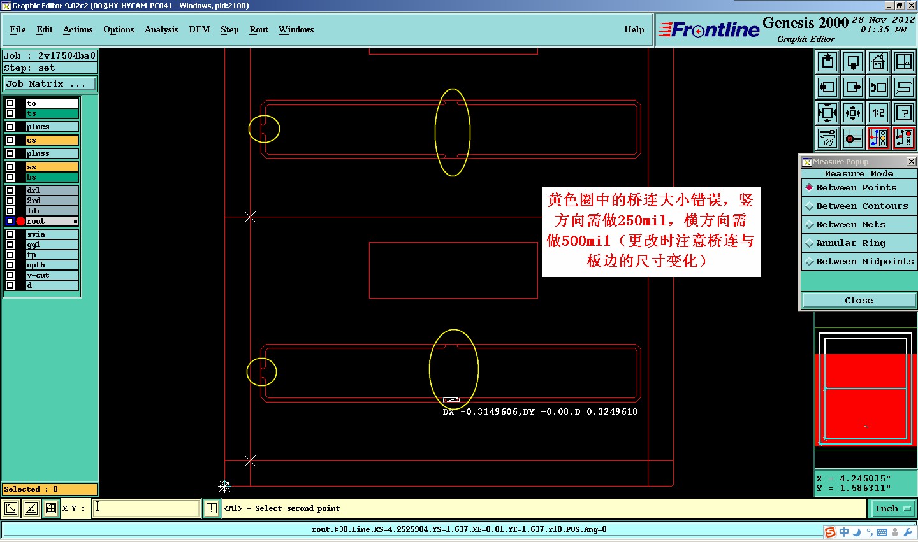Toggle display box of layer 'ts'

coord(10,113)
